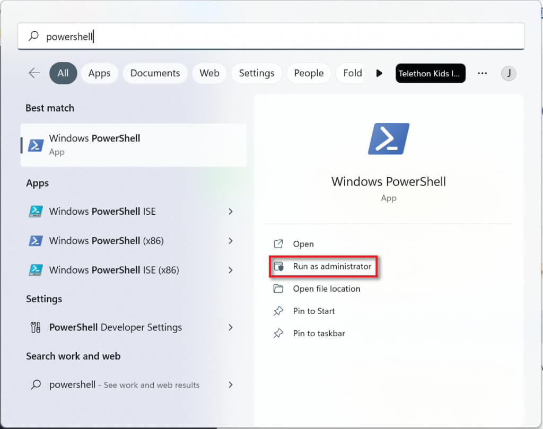Run PowerShell as administrator

(331, 266)
